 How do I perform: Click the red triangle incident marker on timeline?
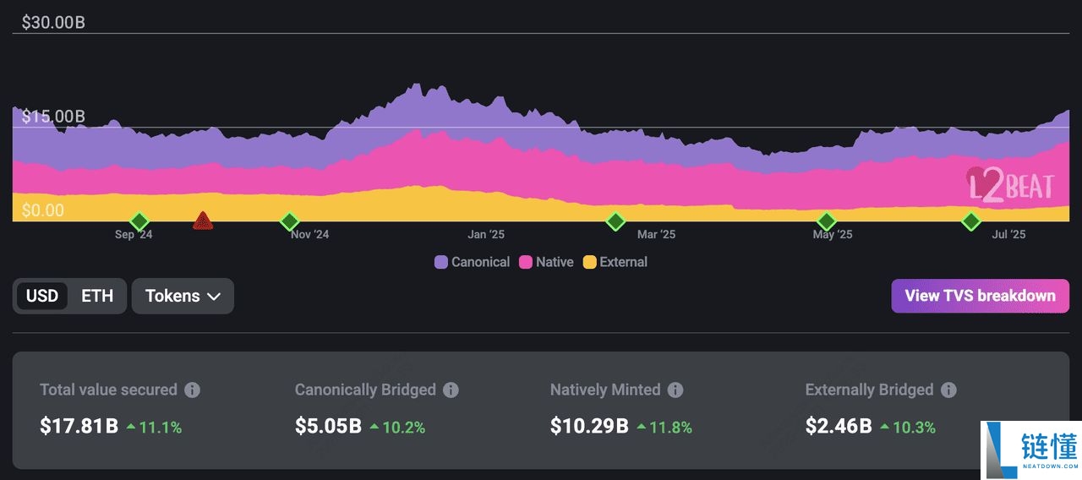click(x=202, y=221)
